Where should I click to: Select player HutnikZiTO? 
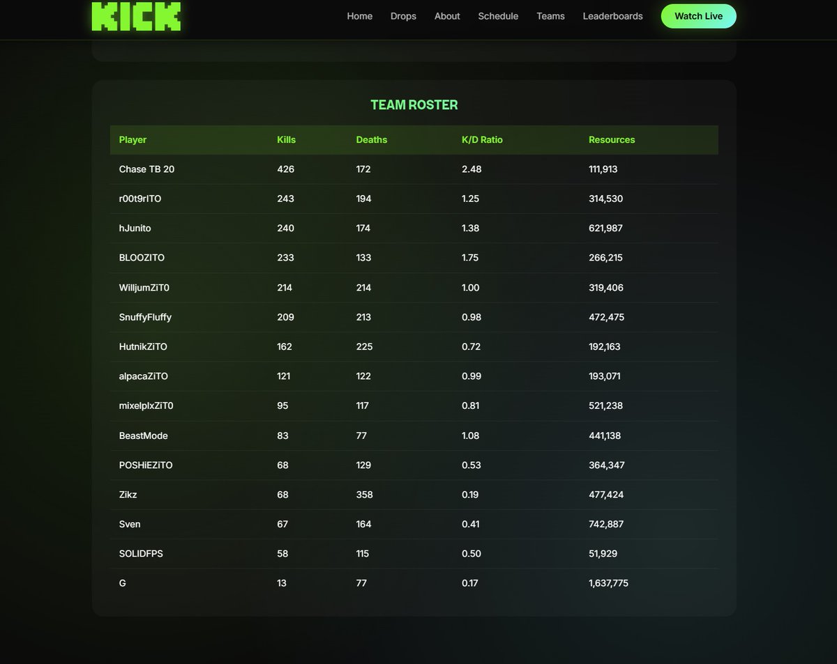coord(143,347)
